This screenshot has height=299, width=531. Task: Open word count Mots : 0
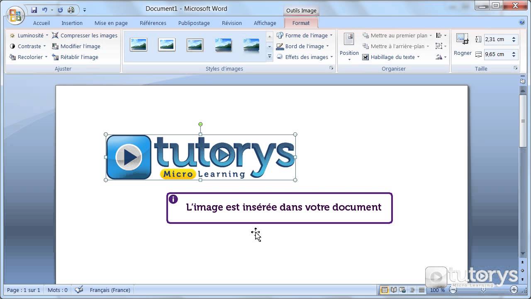pos(58,290)
